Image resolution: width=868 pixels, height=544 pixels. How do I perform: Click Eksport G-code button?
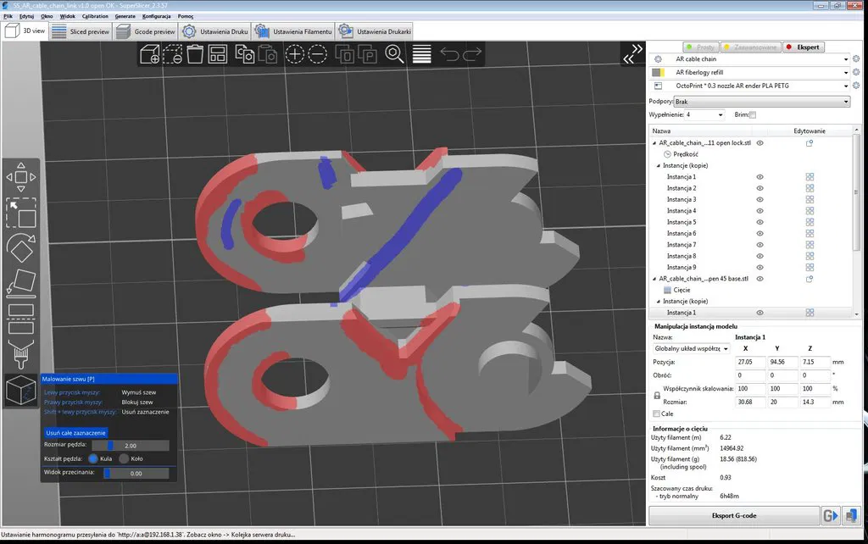pos(734,516)
